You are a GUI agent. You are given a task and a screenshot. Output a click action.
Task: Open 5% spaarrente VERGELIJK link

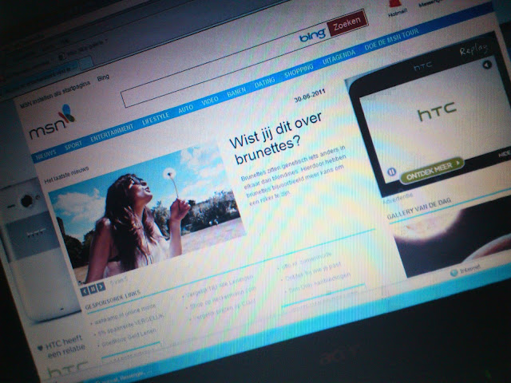tap(132, 325)
